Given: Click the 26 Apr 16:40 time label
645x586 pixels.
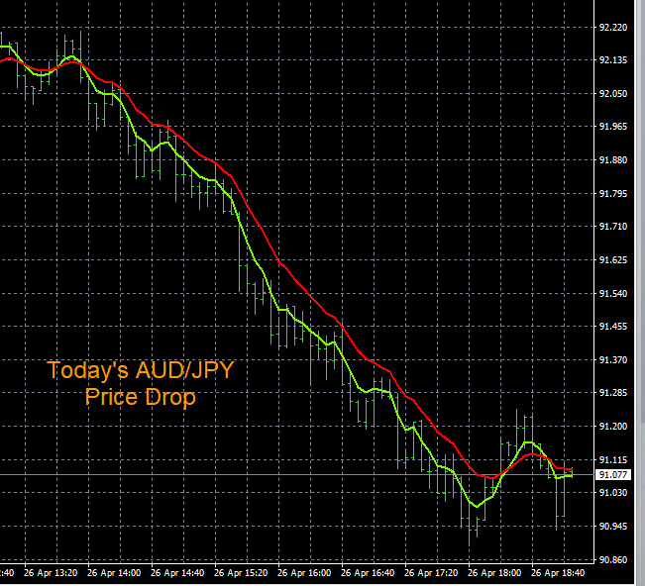Looking at the screenshot, I should pyautogui.click(x=368, y=572).
